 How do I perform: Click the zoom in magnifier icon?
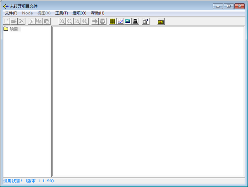coord(62,21)
